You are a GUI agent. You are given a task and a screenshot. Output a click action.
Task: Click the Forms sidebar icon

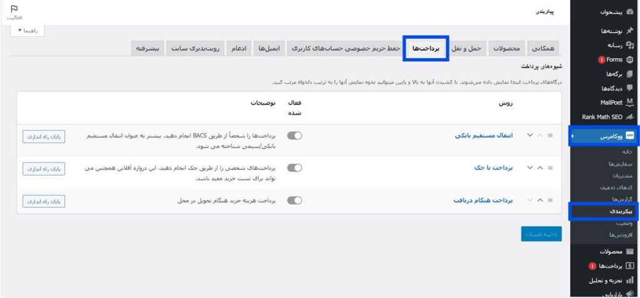(x=629, y=59)
